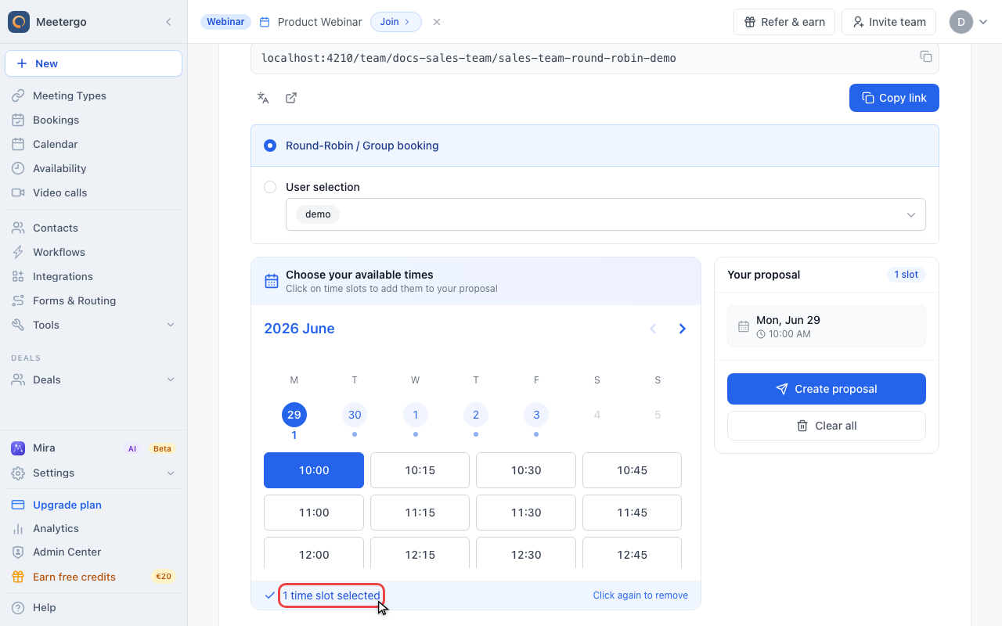Select the 11:15 time slot
The width and height of the screenshot is (1002, 626).
tap(420, 513)
